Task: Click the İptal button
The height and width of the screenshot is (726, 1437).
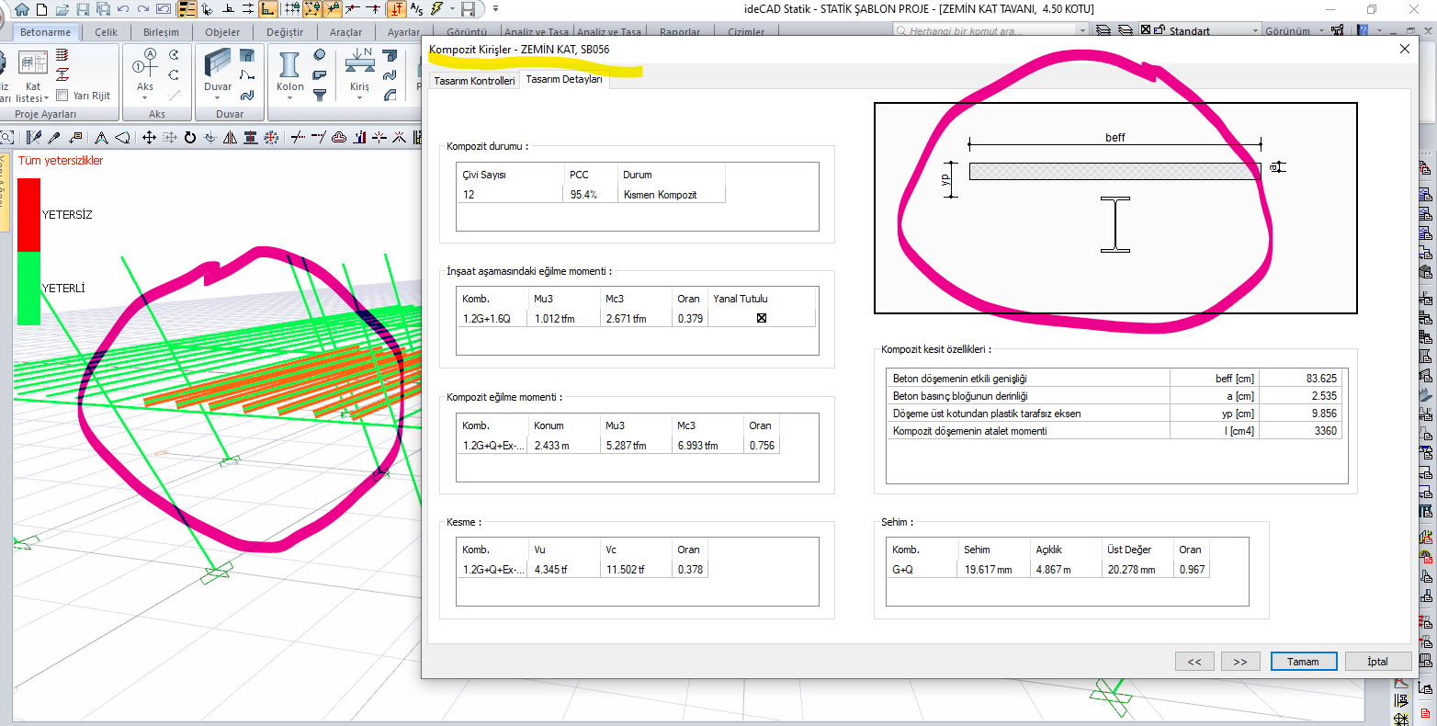Action: (x=1377, y=662)
